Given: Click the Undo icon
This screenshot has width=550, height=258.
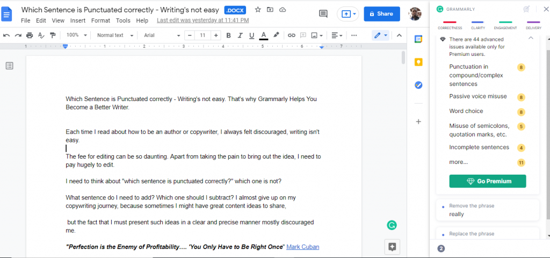Looking at the screenshot, I should (6, 35).
